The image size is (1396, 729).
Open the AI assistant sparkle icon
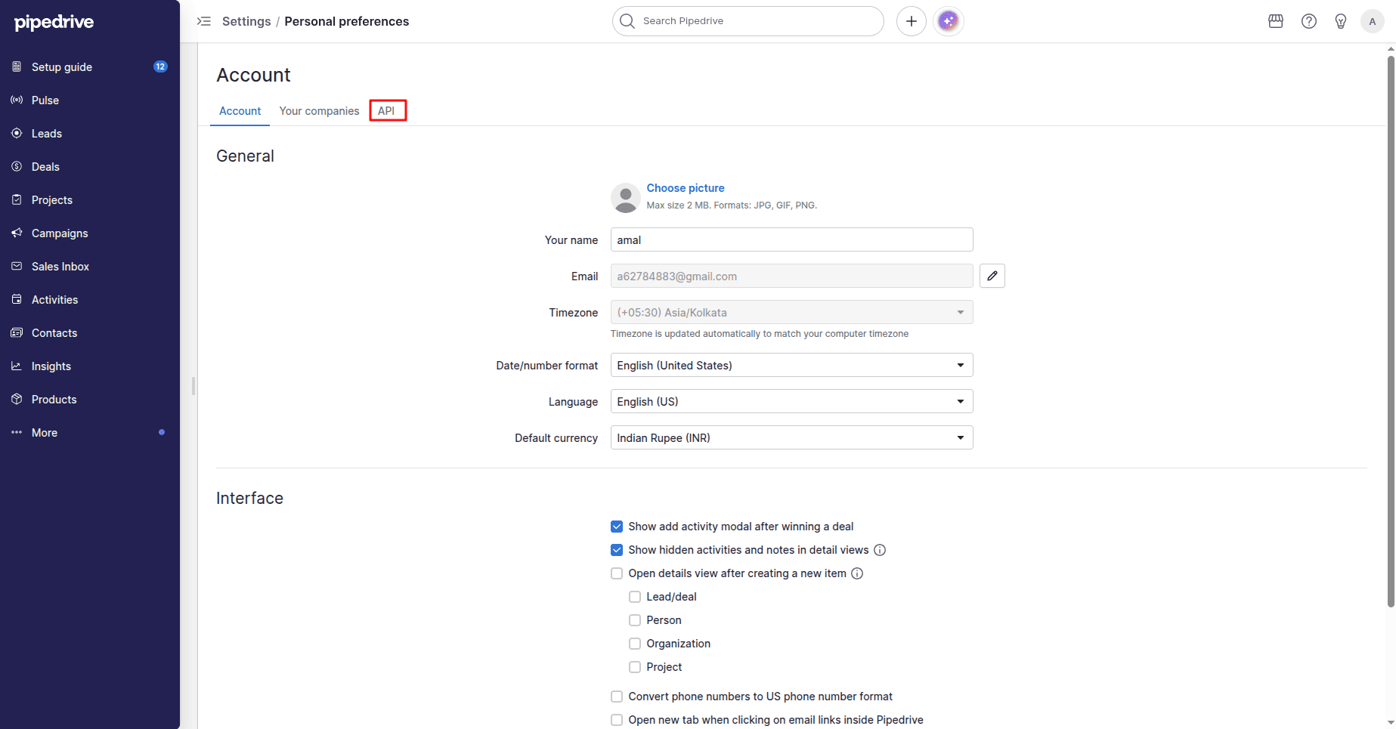[949, 21]
